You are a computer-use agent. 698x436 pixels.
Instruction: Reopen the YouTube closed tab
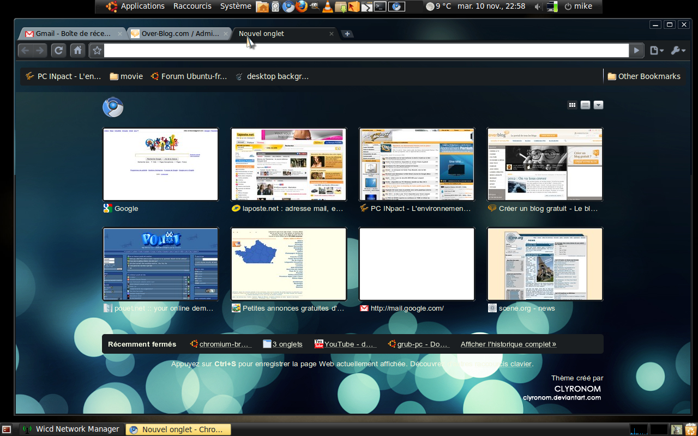point(346,344)
